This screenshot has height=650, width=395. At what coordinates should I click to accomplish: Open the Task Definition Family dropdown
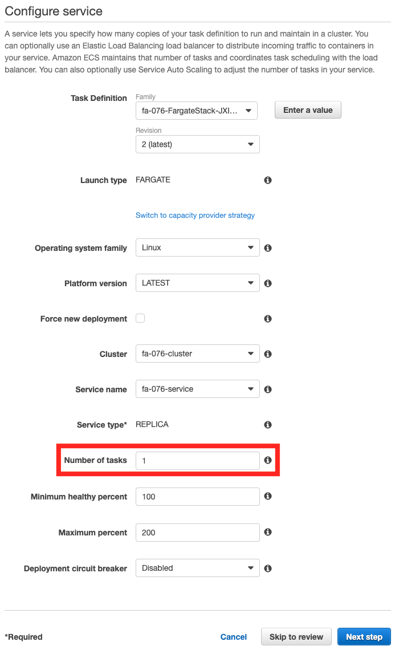point(197,111)
